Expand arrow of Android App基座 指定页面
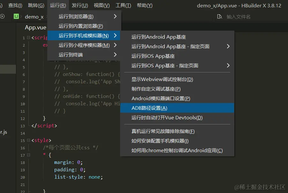 tap(228, 46)
